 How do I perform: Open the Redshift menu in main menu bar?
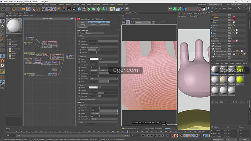[113, 5]
